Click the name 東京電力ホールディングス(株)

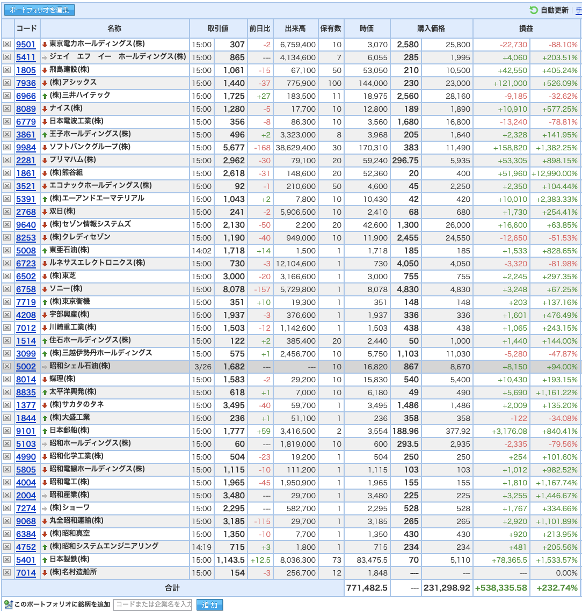(97, 43)
